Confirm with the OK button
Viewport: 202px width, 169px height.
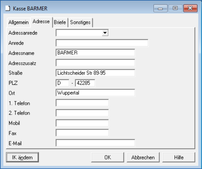(107, 157)
